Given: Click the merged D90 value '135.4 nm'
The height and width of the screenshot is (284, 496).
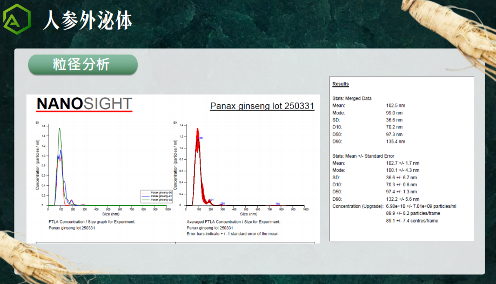Looking at the screenshot, I should [x=396, y=141].
